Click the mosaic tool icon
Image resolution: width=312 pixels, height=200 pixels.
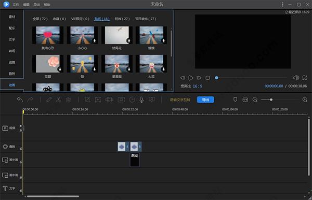click(x=109, y=99)
